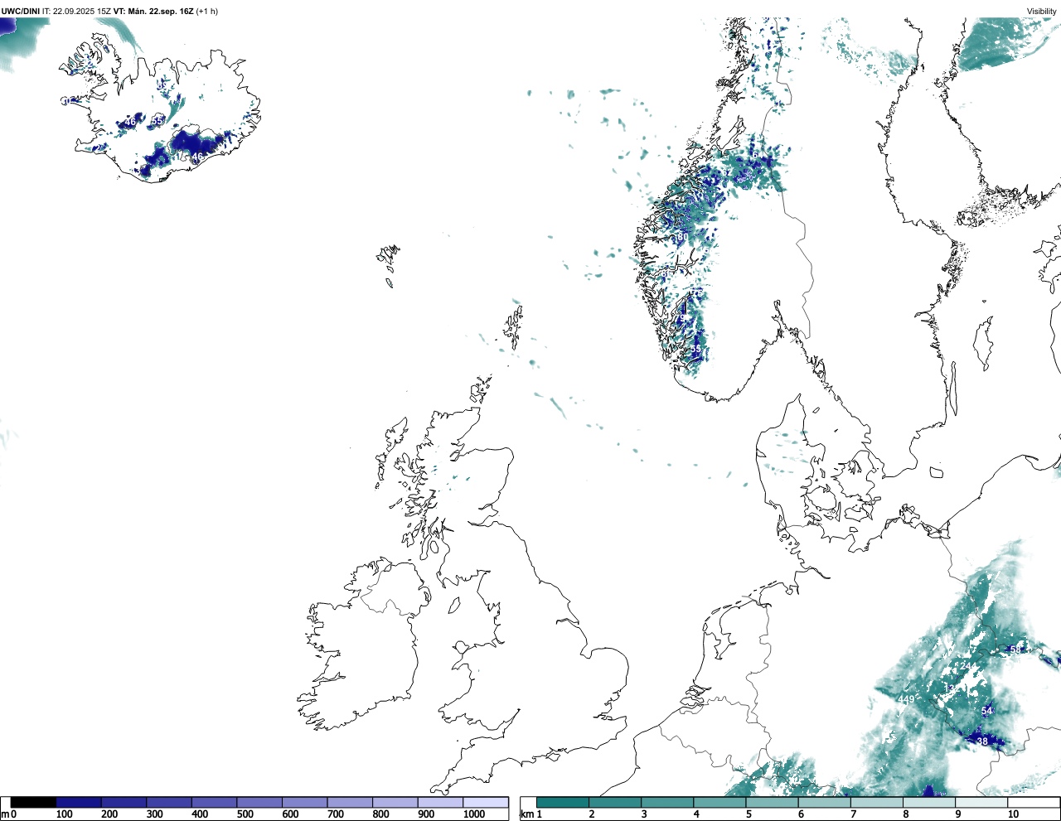Click the 100–200 m legend swatch

coord(79,802)
